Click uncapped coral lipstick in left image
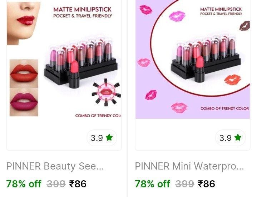The height and width of the screenshot is (197, 257). point(74,74)
